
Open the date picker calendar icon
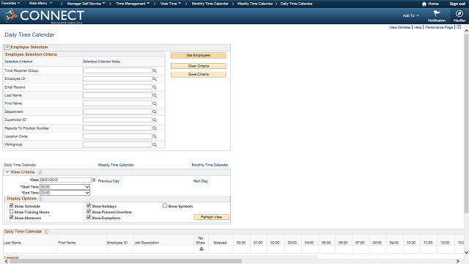[x=94, y=180]
